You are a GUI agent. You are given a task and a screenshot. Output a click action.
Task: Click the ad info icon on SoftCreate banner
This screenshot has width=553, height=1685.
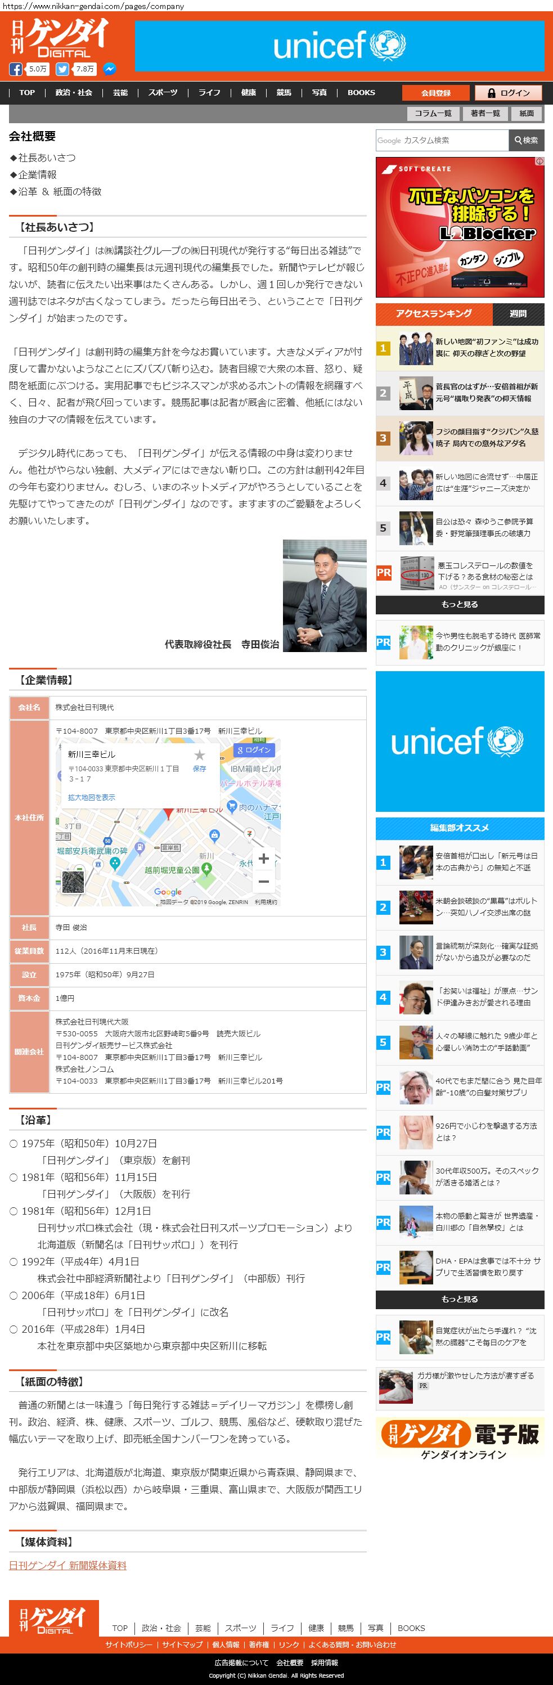click(540, 161)
